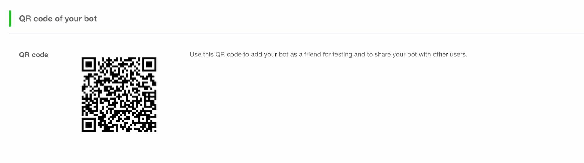Click the QR code's lower-left finder square
The width and height of the screenshot is (584, 163).
click(89, 125)
